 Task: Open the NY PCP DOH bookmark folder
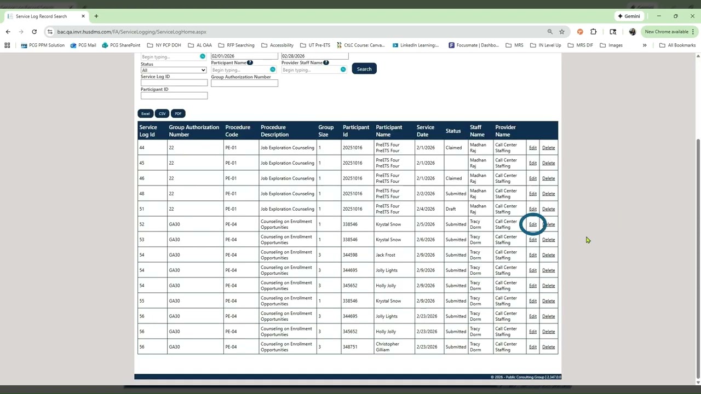[x=164, y=45]
